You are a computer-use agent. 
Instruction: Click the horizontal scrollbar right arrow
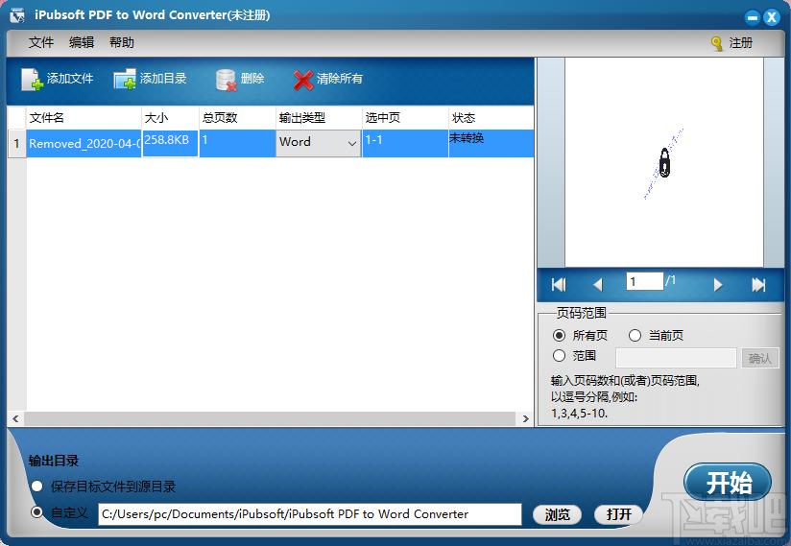tap(526, 418)
